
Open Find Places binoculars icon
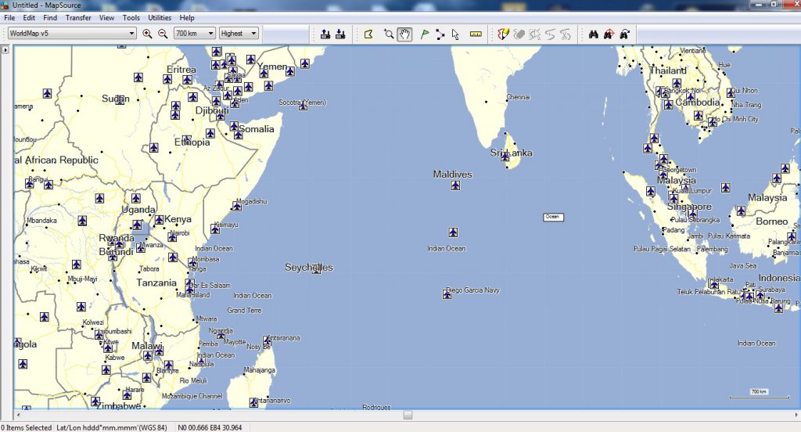coord(594,34)
